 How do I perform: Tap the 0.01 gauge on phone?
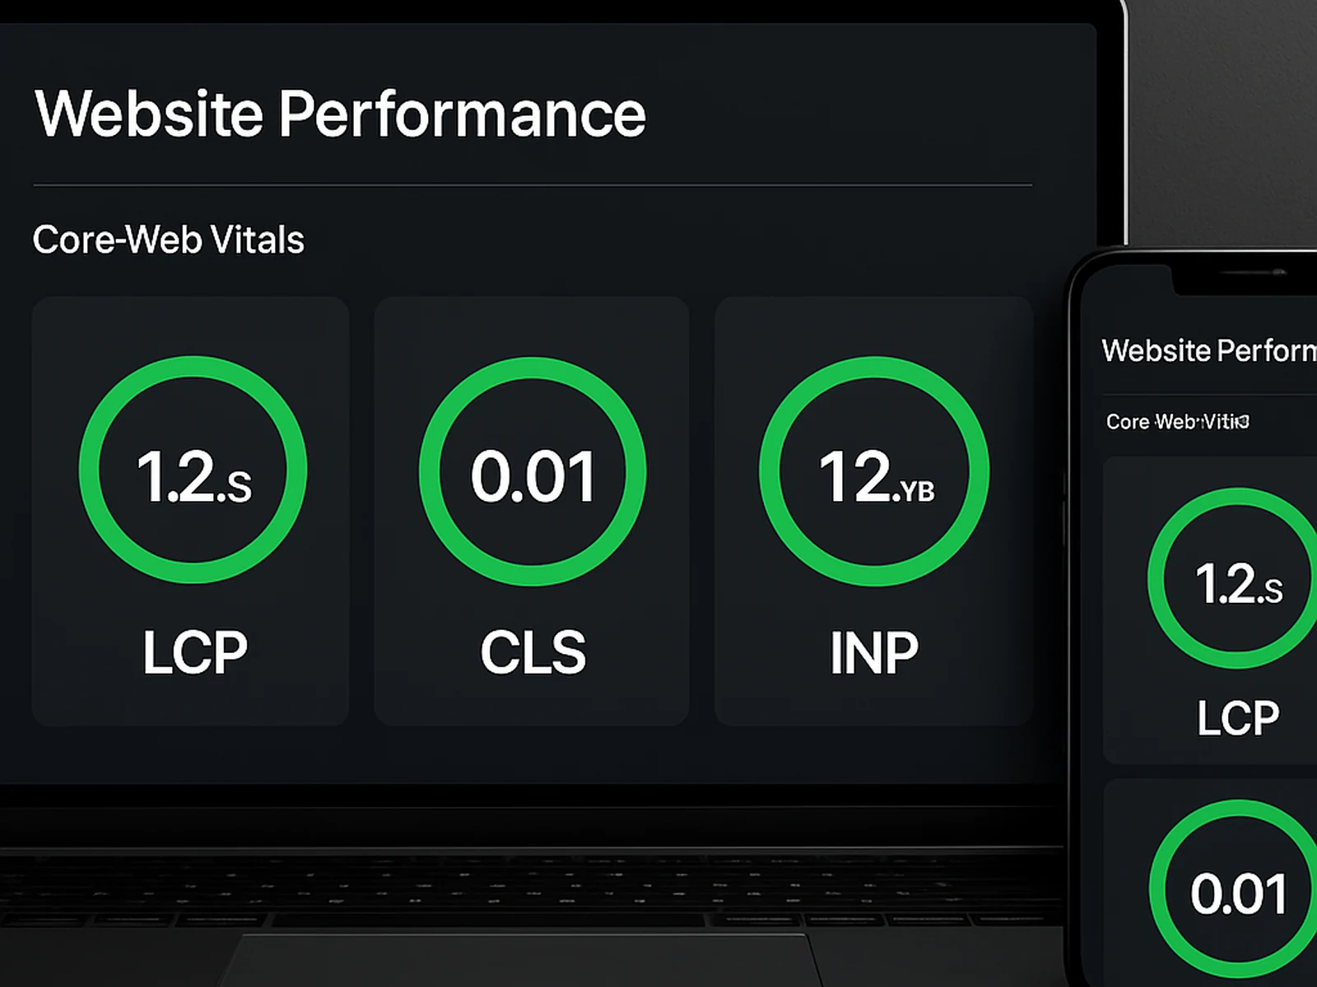point(1233,889)
